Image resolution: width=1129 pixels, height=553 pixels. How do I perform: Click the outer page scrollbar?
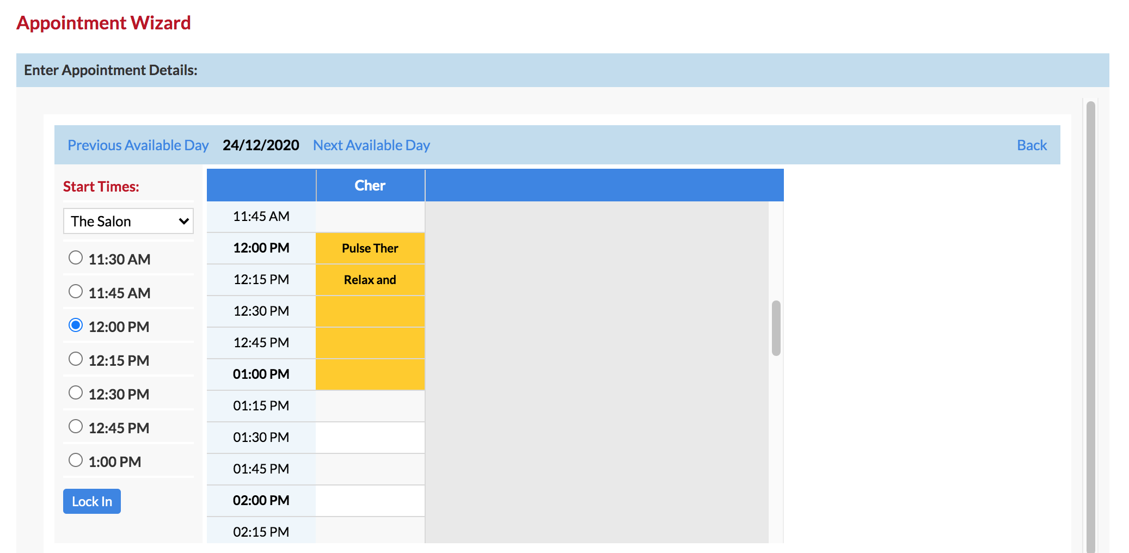[1090, 327]
